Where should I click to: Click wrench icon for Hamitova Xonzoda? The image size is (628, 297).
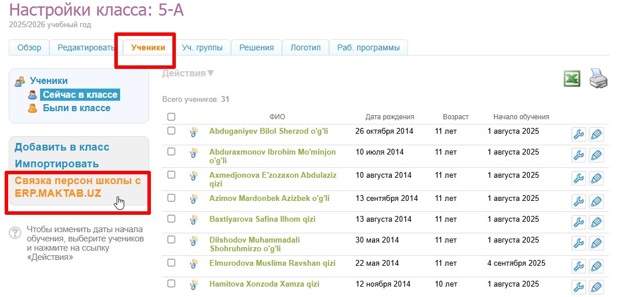[578, 287]
